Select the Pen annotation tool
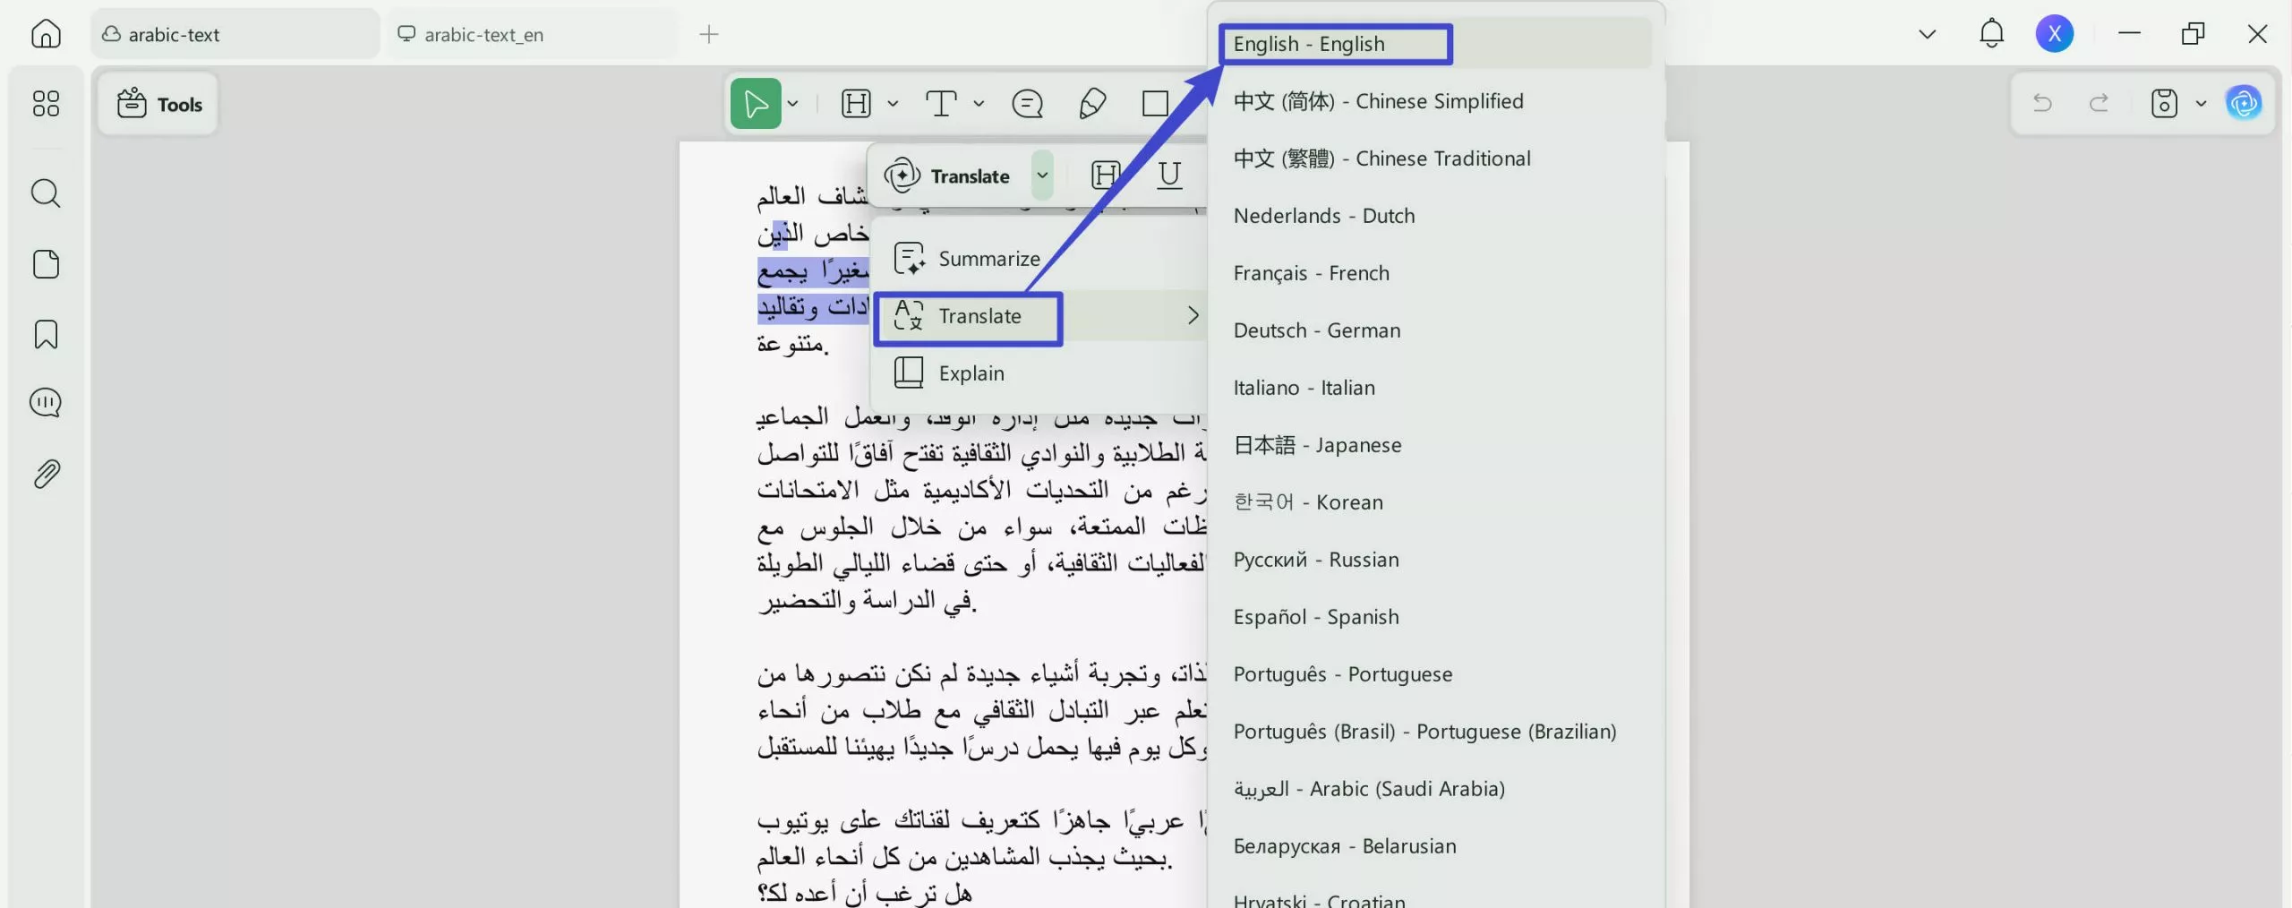Viewport: 2292px width, 908px height. pos(1090,103)
